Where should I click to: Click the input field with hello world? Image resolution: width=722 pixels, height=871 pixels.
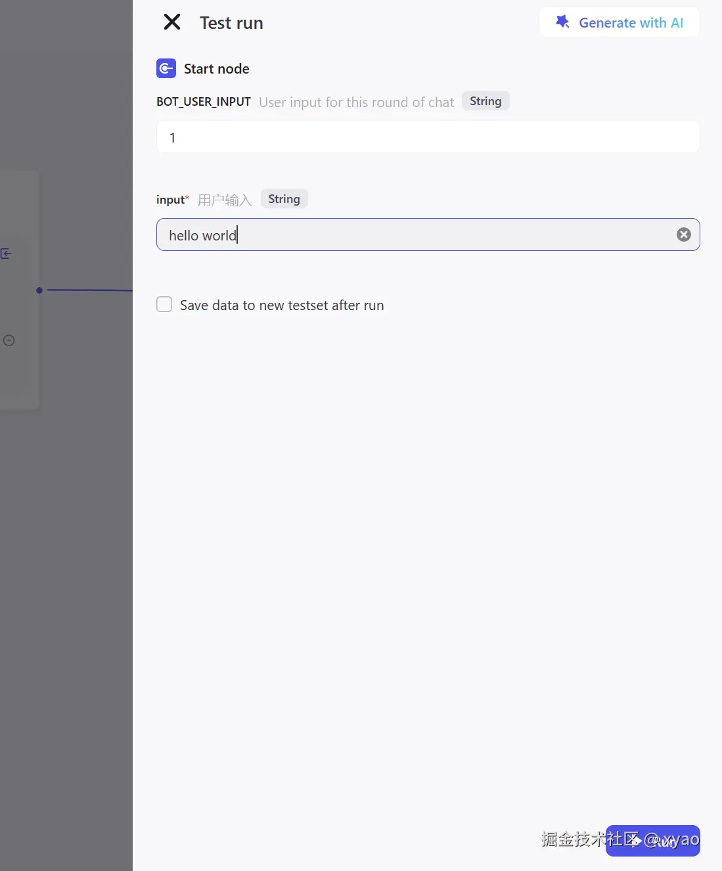point(428,234)
